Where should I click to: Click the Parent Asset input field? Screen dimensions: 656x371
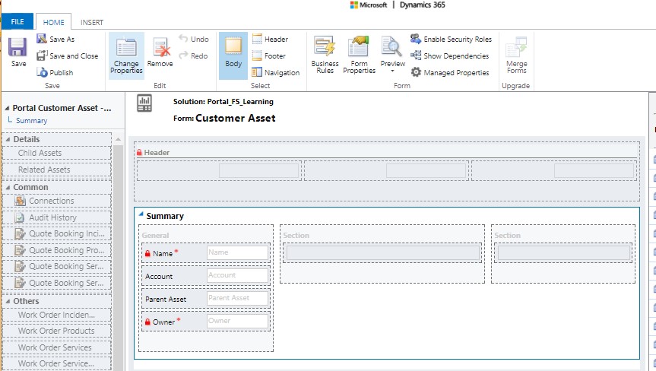click(x=237, y=298)
